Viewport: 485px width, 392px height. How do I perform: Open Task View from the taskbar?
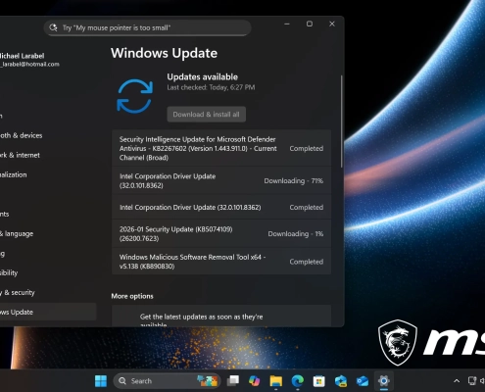(x=233, y=381)
